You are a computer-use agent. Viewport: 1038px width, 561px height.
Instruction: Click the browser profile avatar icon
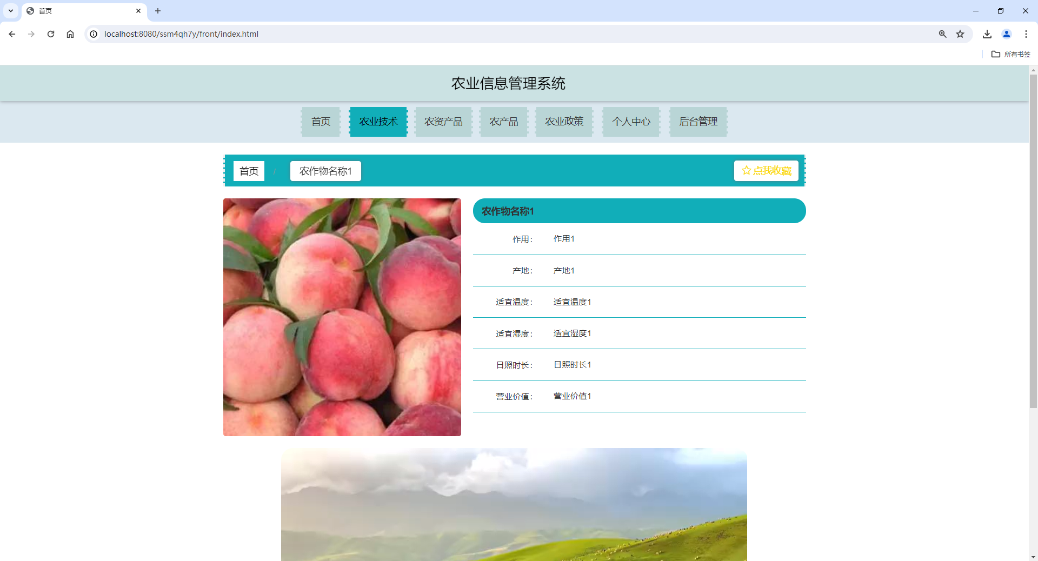click(x=1006, y=34)
